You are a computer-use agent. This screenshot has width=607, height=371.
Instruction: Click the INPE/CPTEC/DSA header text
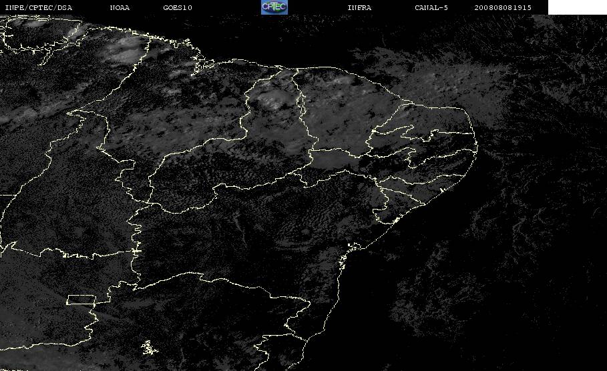pyautogui.click(x=38, y=8)
